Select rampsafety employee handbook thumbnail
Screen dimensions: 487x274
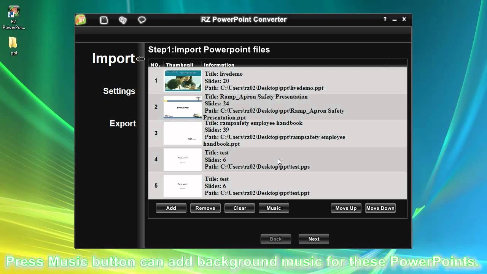click(183, 133)
